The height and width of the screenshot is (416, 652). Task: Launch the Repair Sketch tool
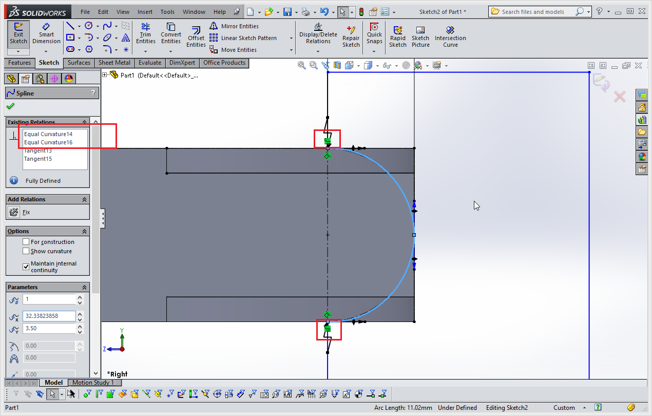(x=351, y=37)
